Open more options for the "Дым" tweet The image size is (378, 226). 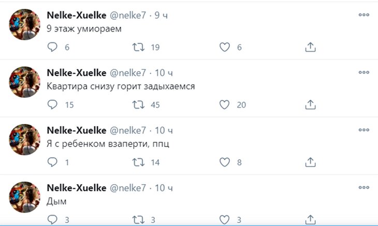click(x=364, y=186)
